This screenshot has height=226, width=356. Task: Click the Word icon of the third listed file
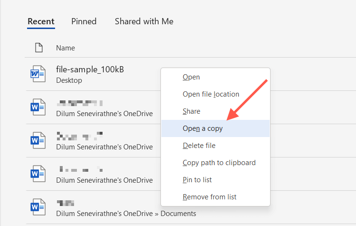coord(37,141)
